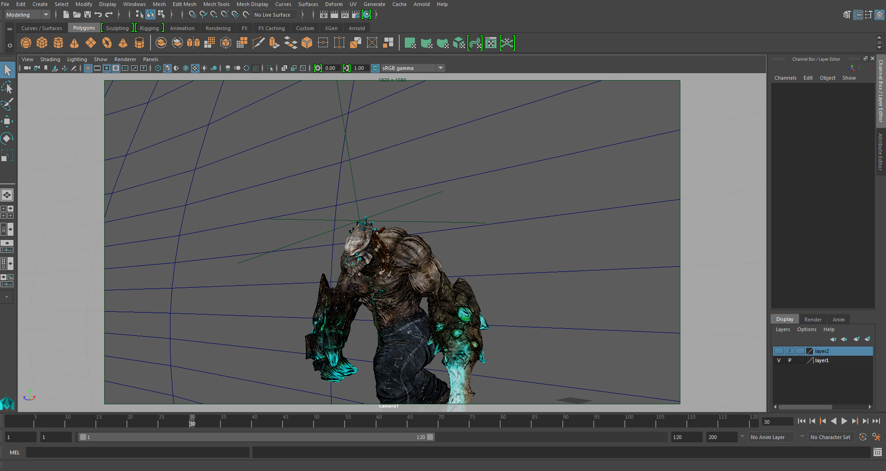The height and width of the screenshot is (471, 886).
Task: Click the IPR render icon
Action: point(345,15)
